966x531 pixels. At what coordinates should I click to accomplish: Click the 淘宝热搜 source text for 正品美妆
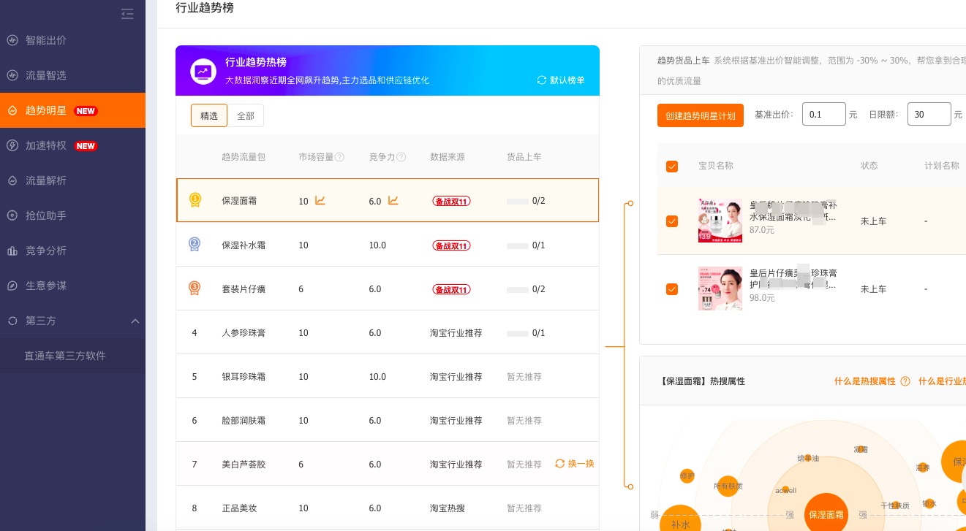coord(448,508)
